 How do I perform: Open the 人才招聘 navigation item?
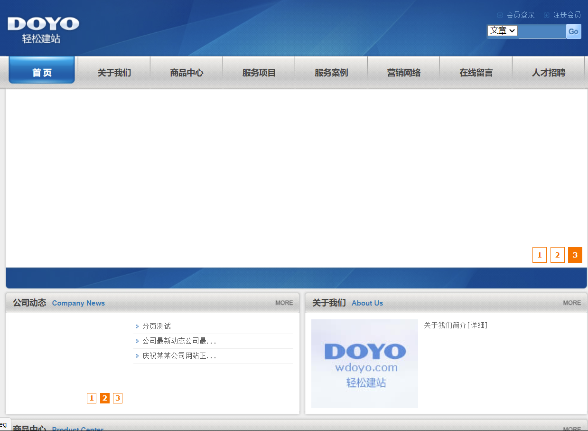tap(549, 73)
